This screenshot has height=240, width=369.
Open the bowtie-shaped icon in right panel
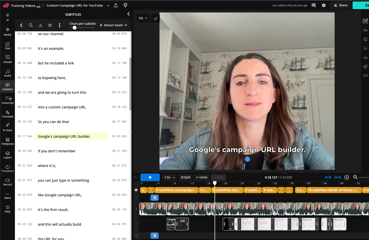click(365, 76)
